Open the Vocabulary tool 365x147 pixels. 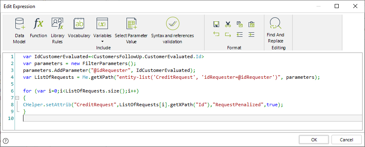pos(79,27)
